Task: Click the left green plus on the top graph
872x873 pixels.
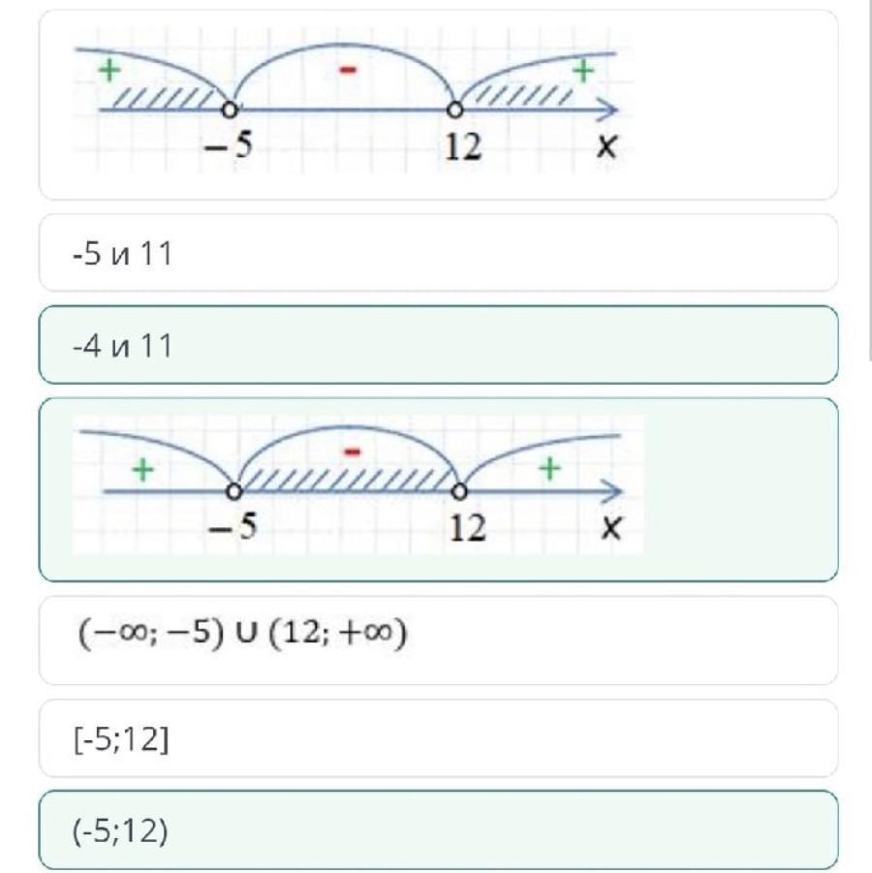Action: point(109,70)
